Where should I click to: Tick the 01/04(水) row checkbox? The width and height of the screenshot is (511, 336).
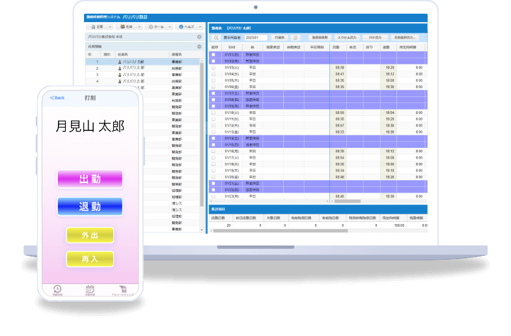coord(214,74)
